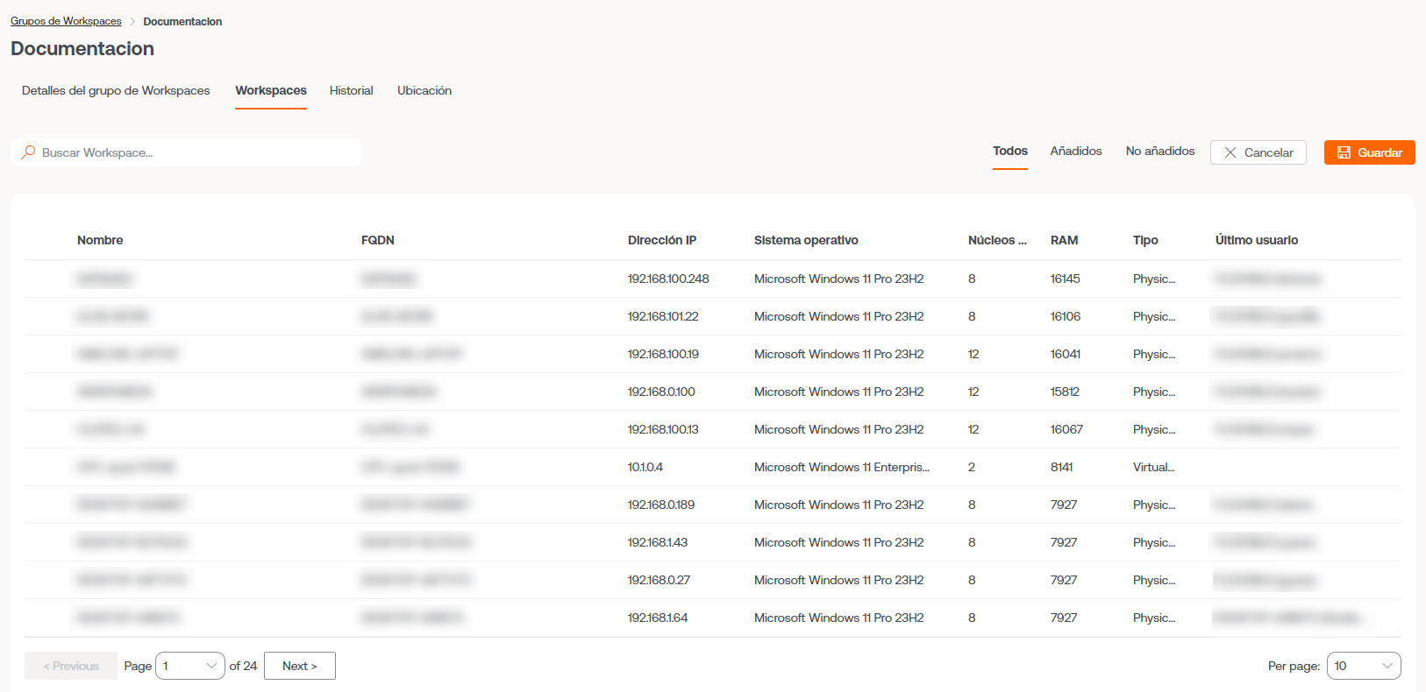Screen dimensions: 1426x692
Task: Click the Tipo column header
Action: [x=1145, y=240]
